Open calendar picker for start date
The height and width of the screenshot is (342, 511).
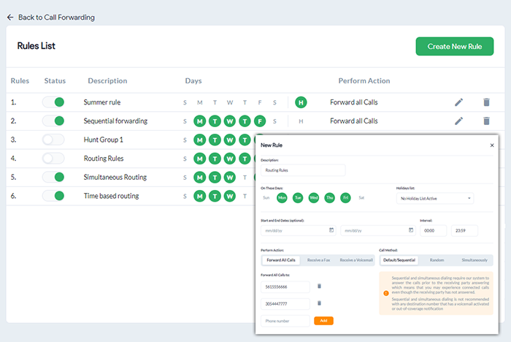pyautogui.click(x=331, y=230)
